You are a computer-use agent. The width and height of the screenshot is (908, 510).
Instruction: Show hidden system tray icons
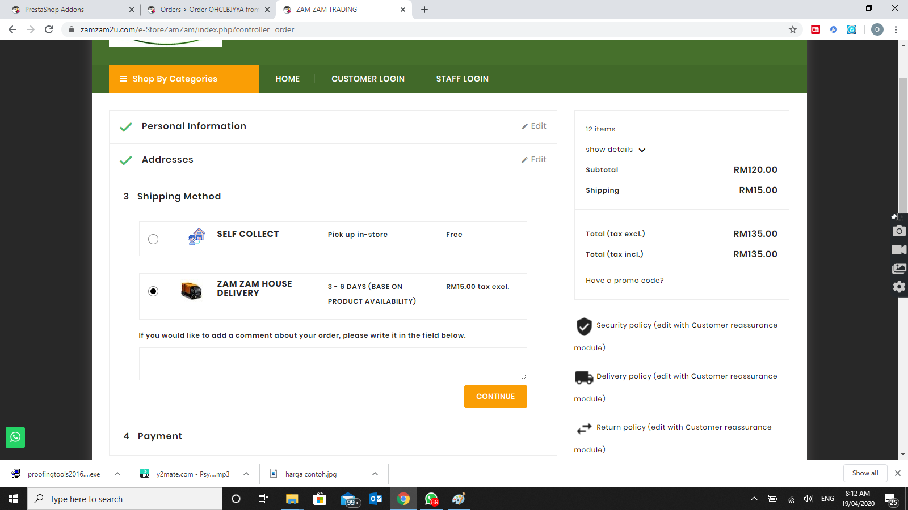(754, 499)
